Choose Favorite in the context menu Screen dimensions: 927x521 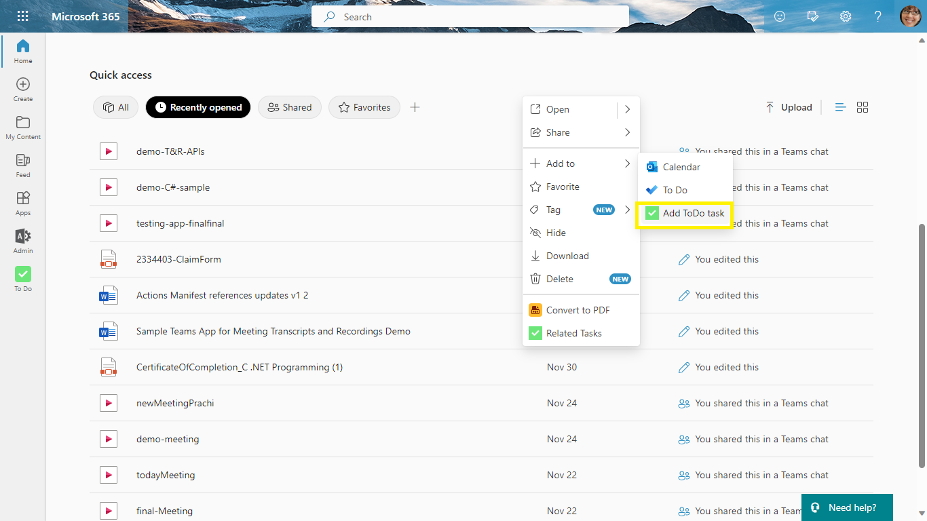tap(581, 187)
